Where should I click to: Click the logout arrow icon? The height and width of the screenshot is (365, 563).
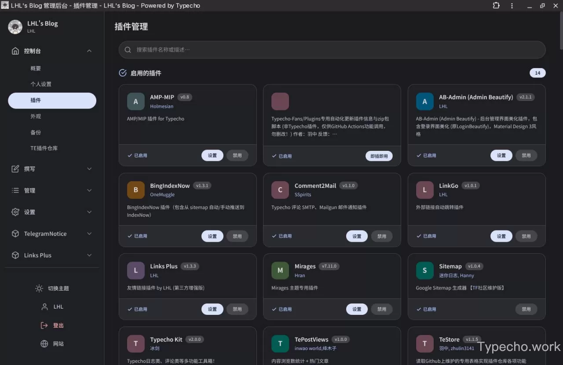pos(44,325)
